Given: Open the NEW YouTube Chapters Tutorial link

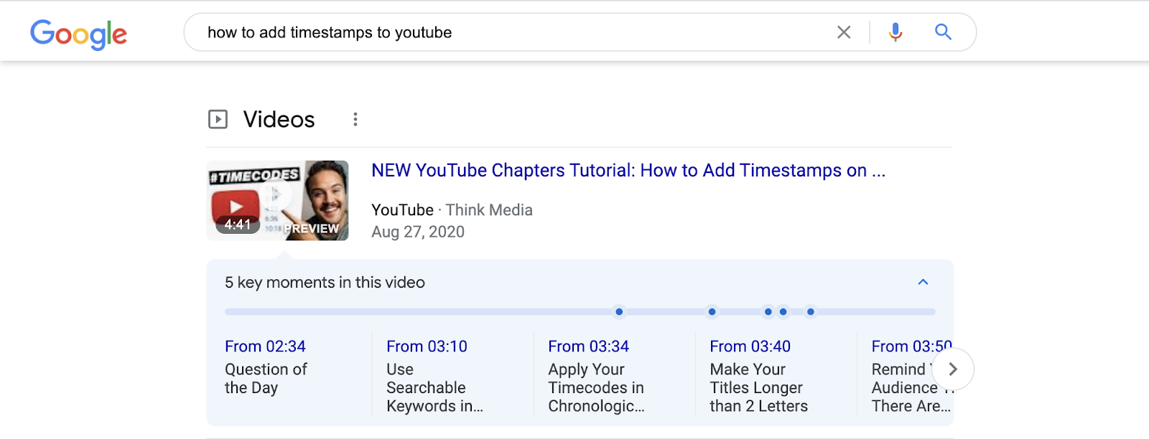Looking at the screenshot, I should [x=628, y=171].
